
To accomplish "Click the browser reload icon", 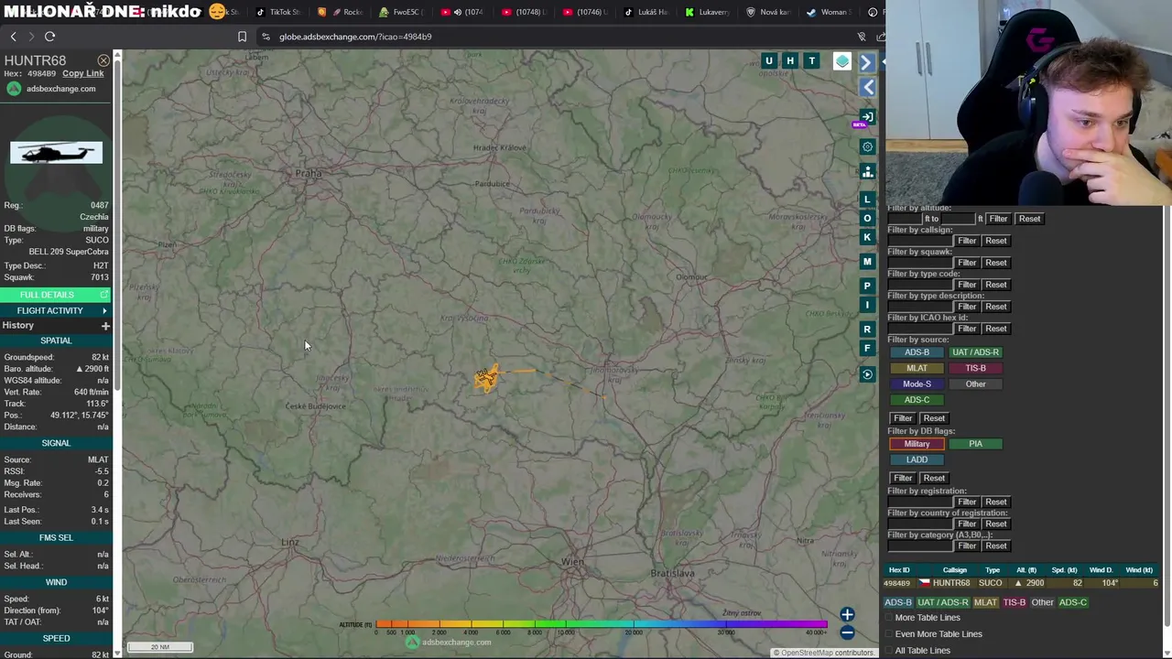I will click(x=49, y=37).
